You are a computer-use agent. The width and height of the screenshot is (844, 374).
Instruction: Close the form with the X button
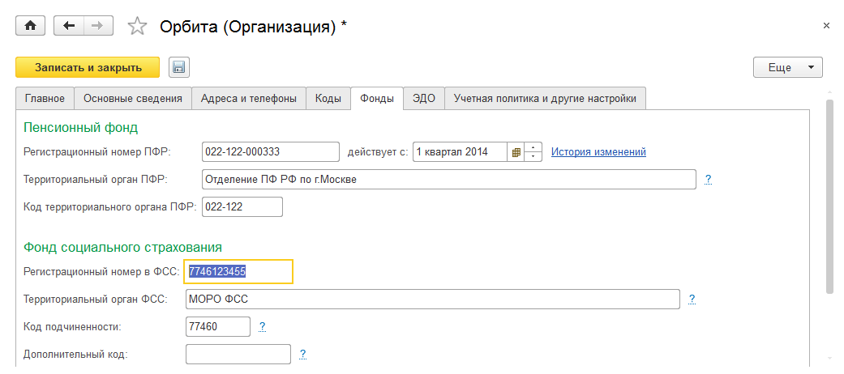(x=826, y=26)
